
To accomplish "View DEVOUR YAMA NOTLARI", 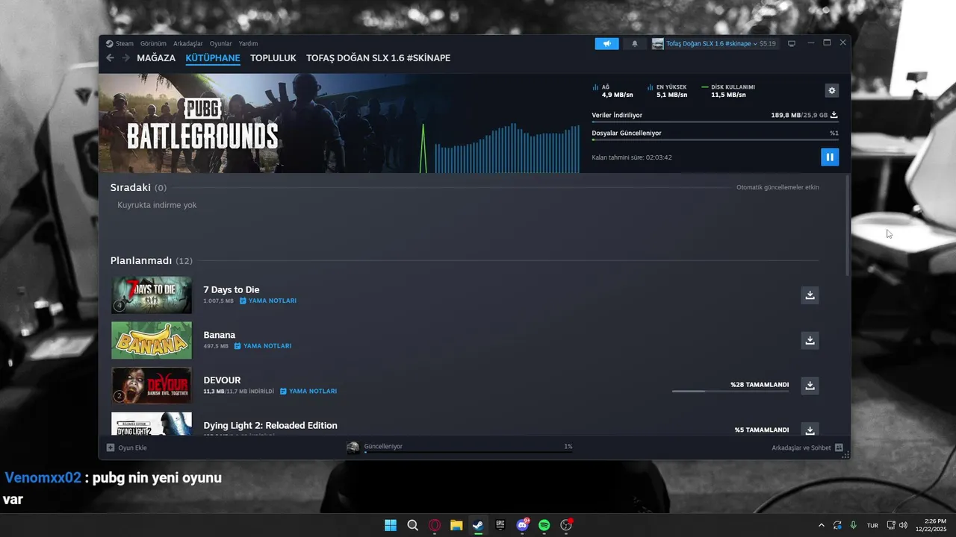I will click(308, 391).
